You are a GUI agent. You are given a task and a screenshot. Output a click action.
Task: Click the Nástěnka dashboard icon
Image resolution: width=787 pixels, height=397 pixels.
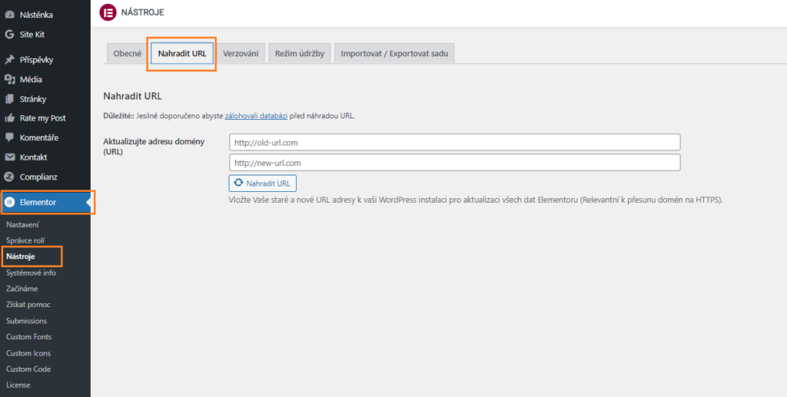click(9, 15)
